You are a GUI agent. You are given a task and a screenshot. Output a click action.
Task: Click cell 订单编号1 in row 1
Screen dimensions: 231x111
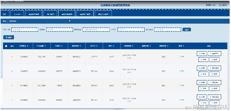(24, 57)
